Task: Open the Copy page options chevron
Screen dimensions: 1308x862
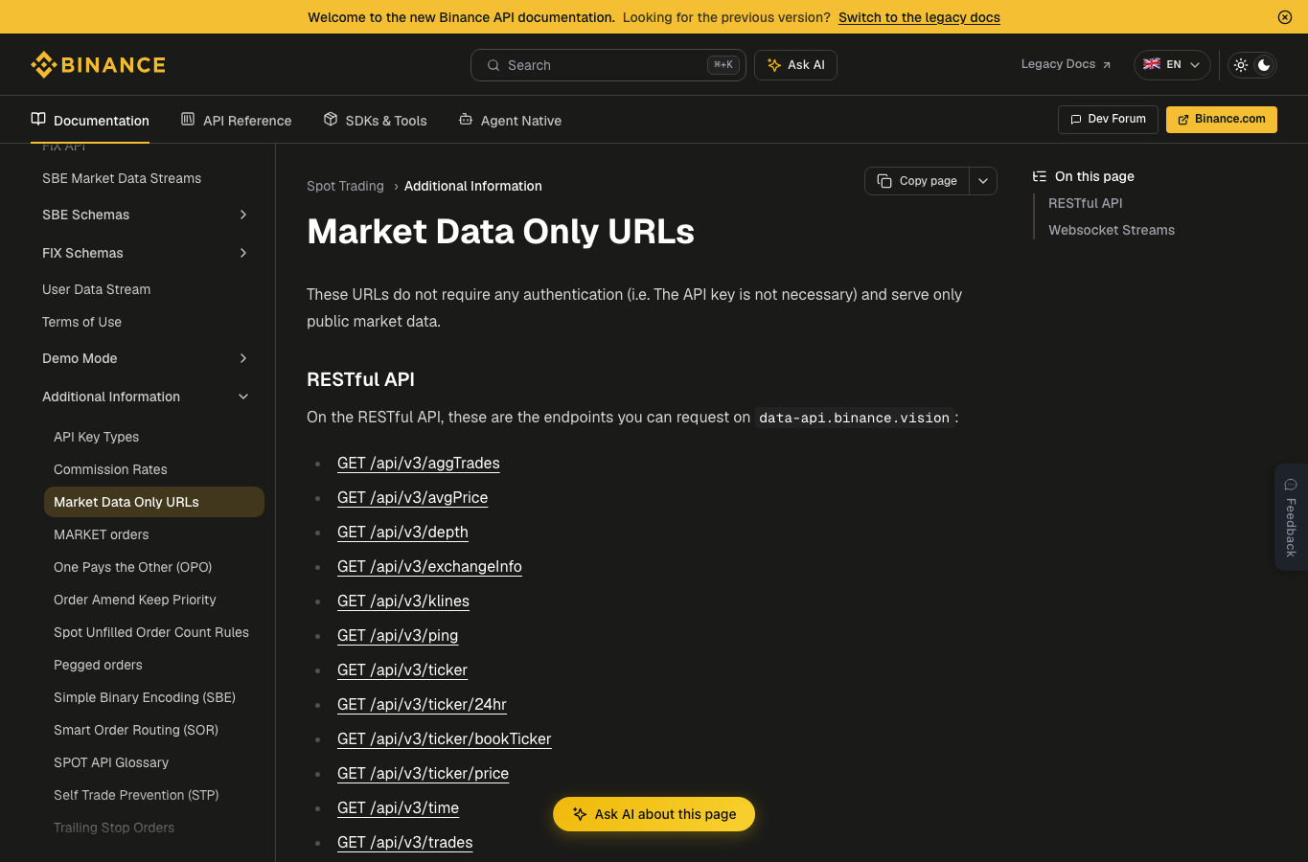Action: point(983,181)
